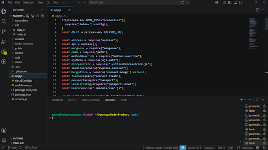This screenshot has width=268, height=150.
Task: Open new terminal profile dropdown arrow
Action: 245,100
